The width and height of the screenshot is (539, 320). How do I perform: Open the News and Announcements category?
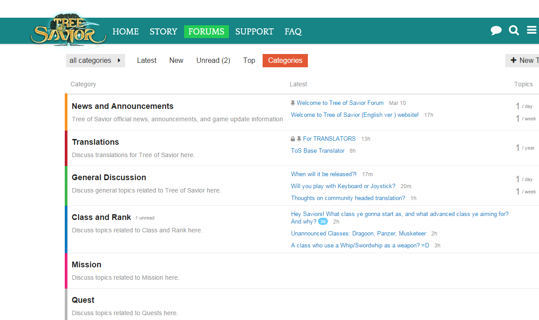coord(122,106)
